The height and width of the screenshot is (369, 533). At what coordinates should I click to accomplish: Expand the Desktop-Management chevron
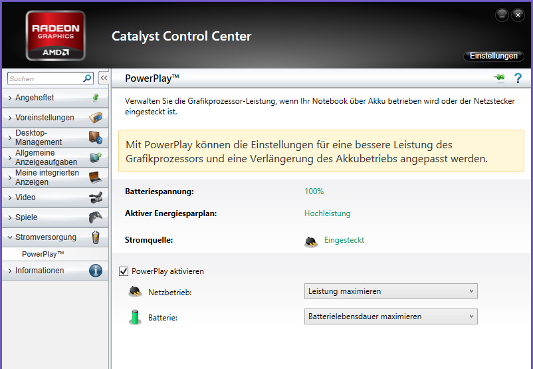pyautogui.click(x=10, y=138)
